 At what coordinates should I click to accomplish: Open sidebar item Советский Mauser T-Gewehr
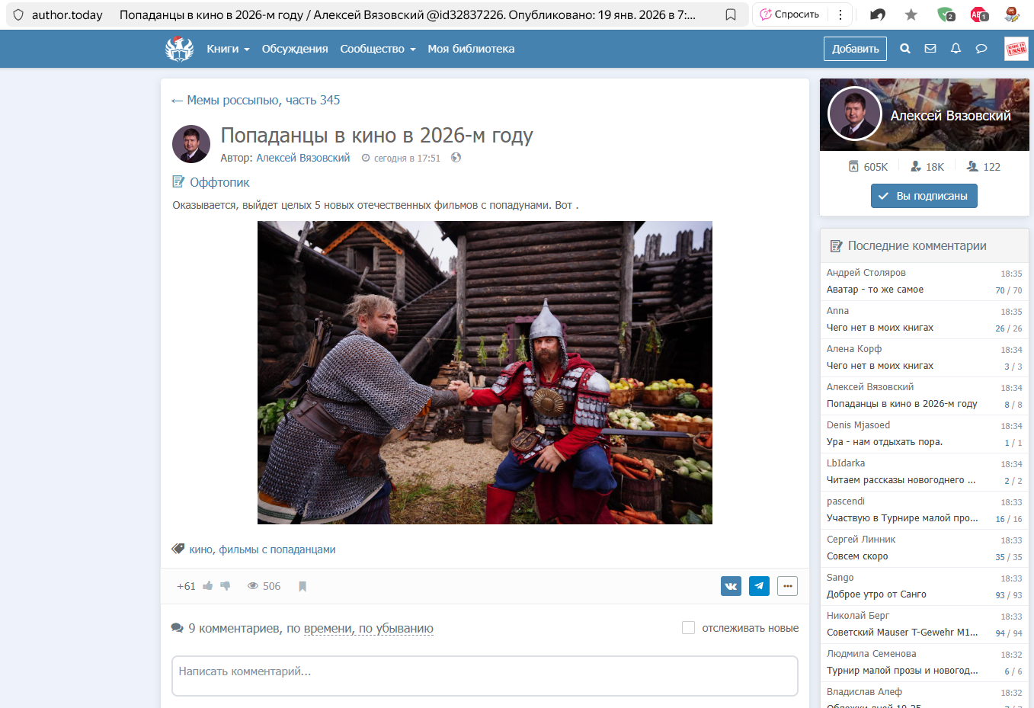coord(903,633)
